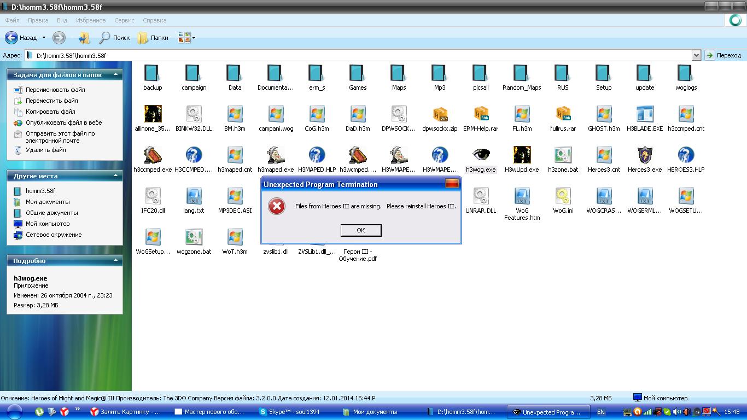The height and width of the screenshot is (420, 747).
Task: Select the woglogs folder icon
Action: tap(686, 73)
